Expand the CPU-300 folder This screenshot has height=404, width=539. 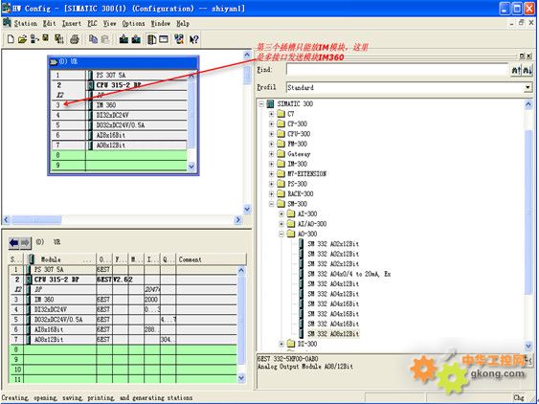(x=271, y=134)
